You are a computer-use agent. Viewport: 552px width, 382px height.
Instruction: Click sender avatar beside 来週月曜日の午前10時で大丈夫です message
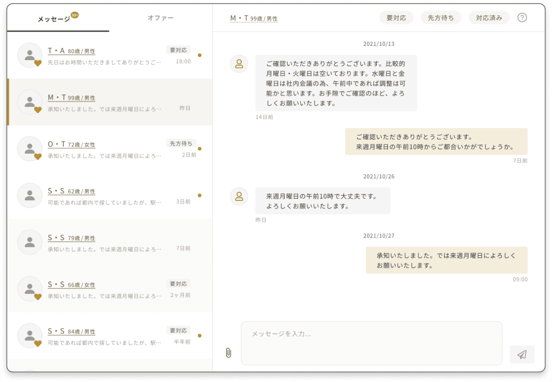239,196
